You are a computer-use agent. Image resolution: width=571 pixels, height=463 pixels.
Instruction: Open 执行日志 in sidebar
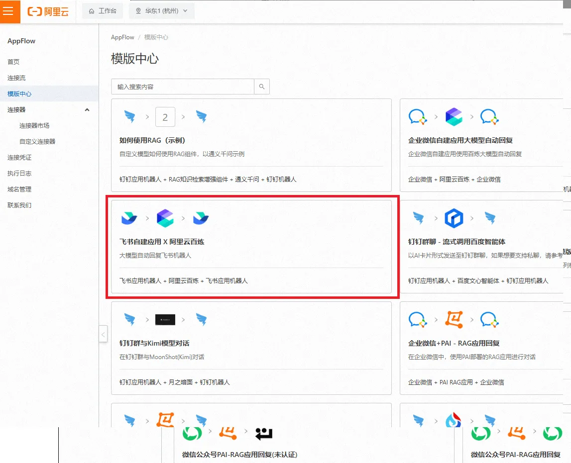tap(19, 173)
